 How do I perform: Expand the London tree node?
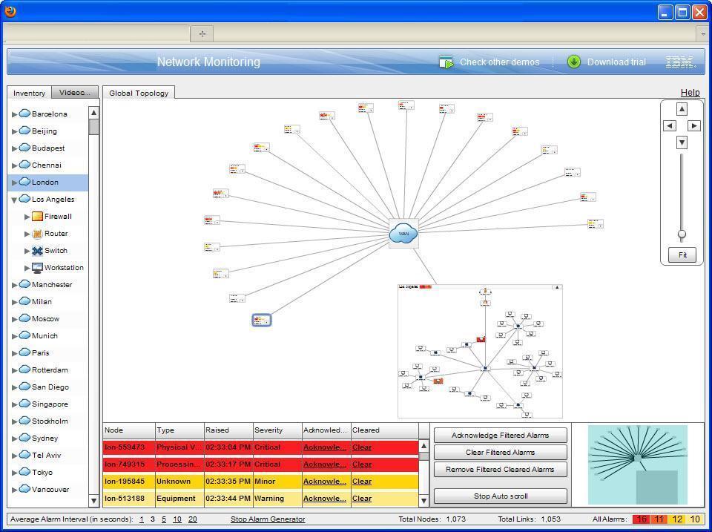pos(13,182)
